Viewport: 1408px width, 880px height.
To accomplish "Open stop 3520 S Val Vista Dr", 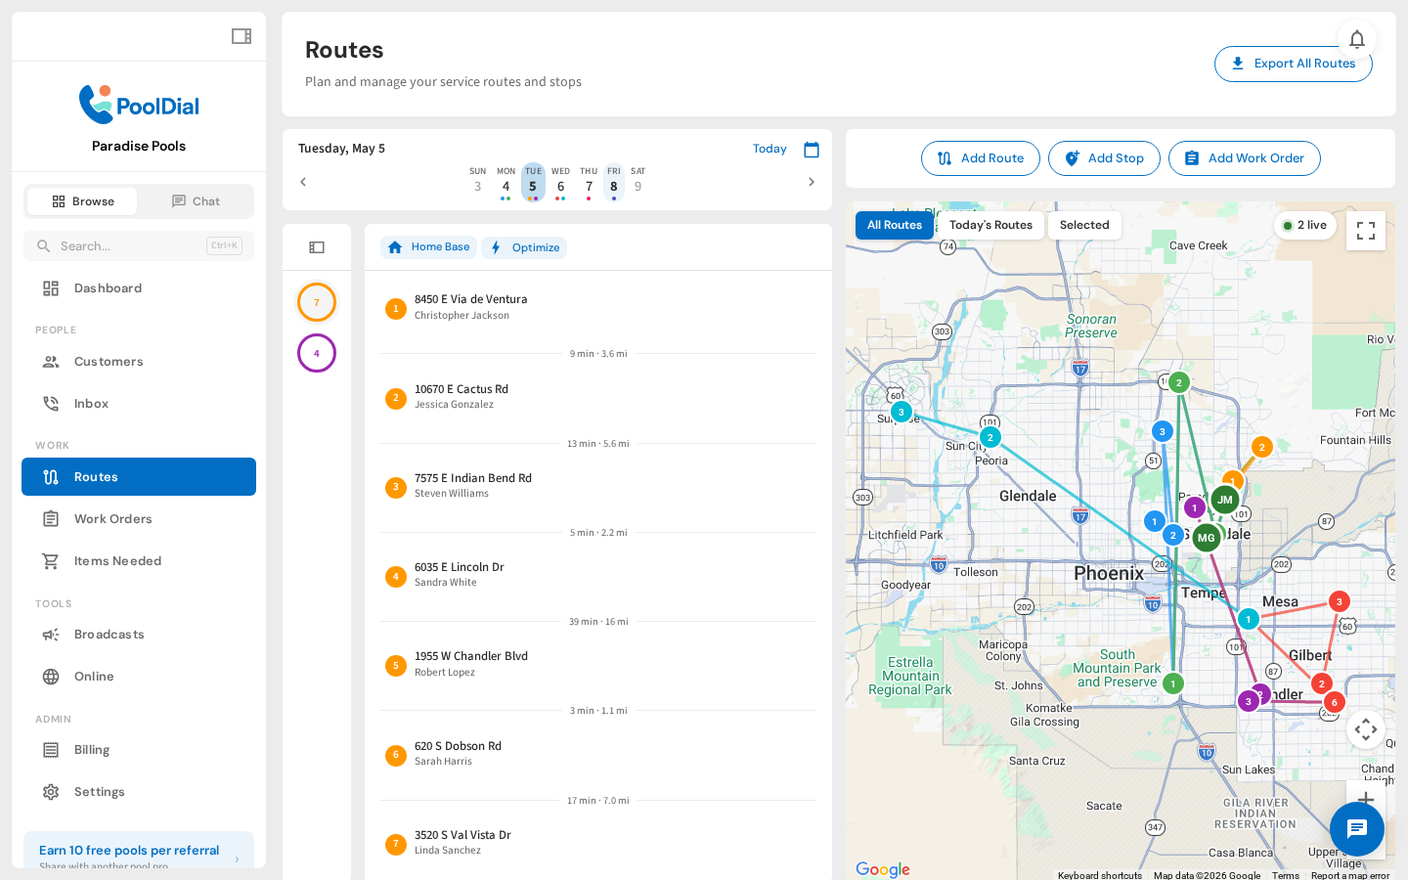I will 598,843.
